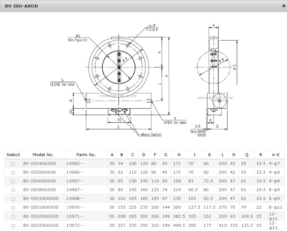Click parts number 10971--
Viewport: 287px width, 231px height.
click(75, 216)
